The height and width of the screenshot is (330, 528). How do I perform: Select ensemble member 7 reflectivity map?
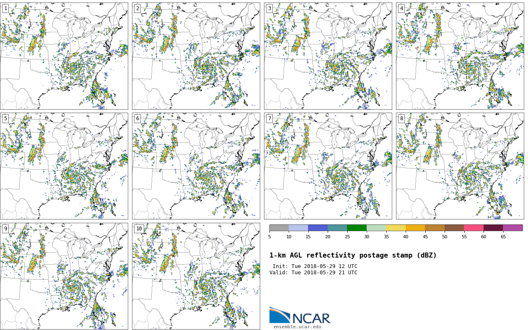(x=328, y=166)
